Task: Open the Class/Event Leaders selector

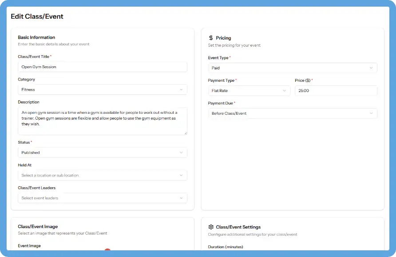Action: pyautogui.click(x=102, y=198)
